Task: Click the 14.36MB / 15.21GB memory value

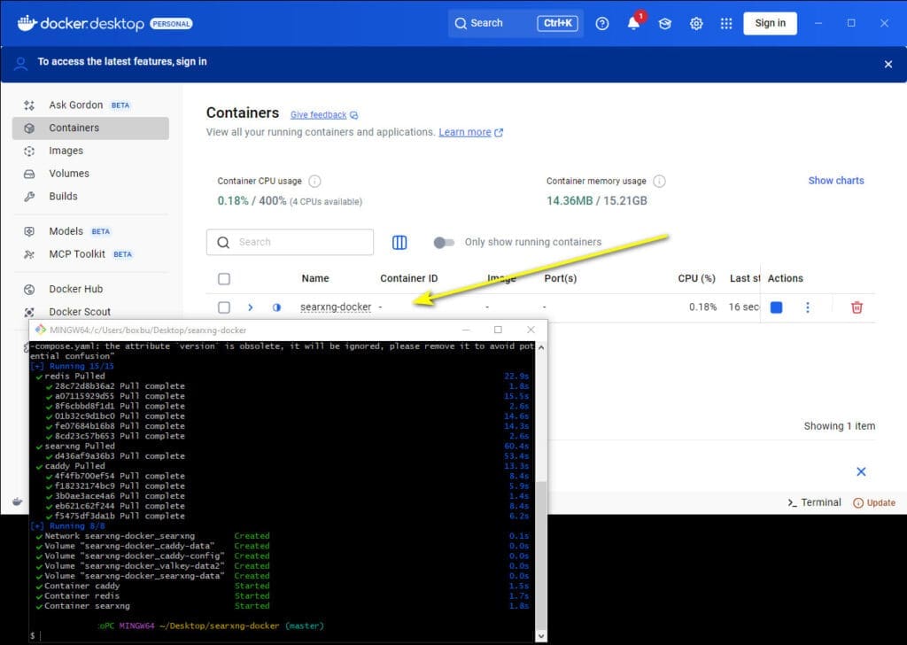Action: (x=597, y=201)
